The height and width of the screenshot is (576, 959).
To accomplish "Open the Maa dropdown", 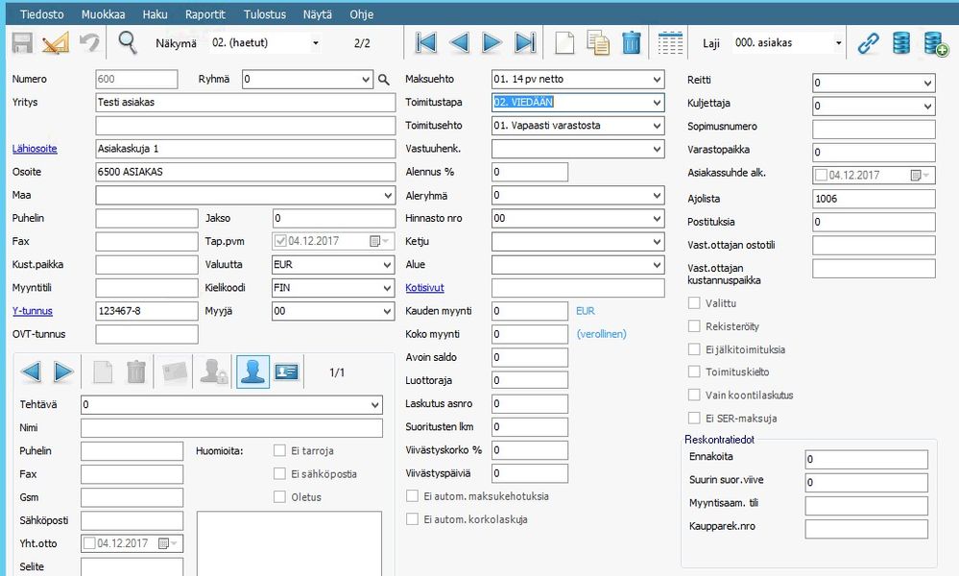I will [x=388, y=196].
